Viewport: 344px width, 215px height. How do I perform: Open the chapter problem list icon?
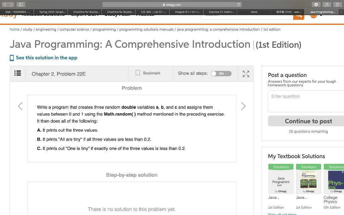click(17, 74)
